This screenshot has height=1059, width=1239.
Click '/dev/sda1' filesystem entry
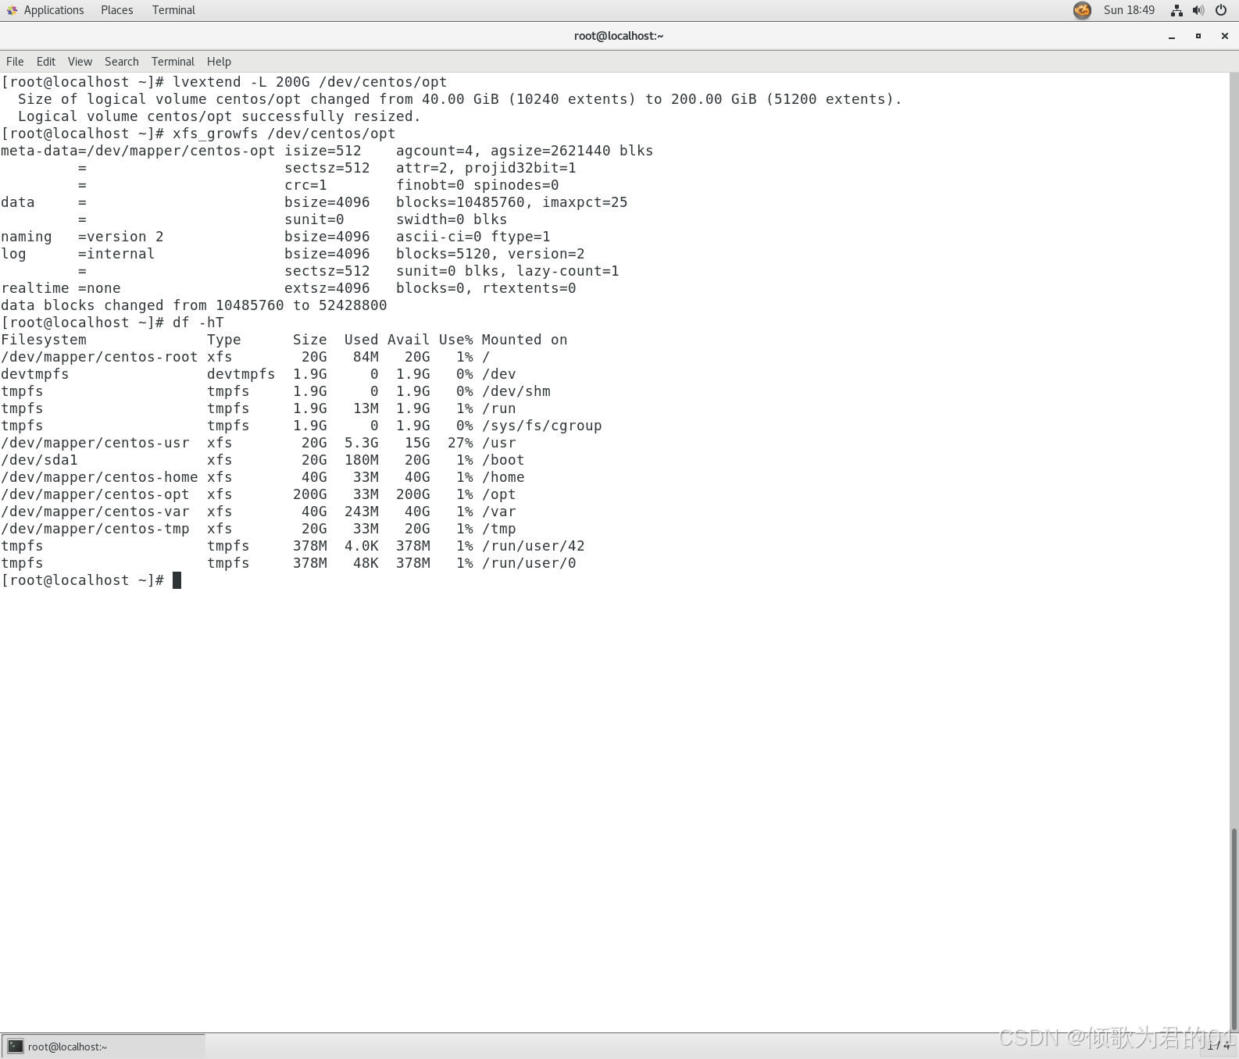pyautogui.click(x=39, y=460)
